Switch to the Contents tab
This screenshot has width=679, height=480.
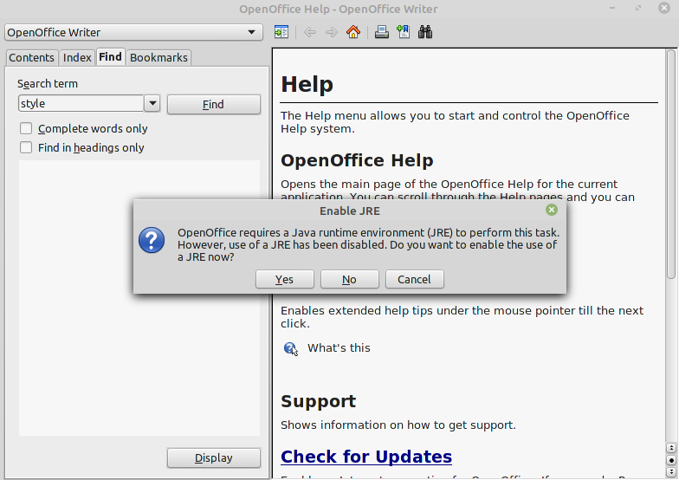tap(31, 57)
